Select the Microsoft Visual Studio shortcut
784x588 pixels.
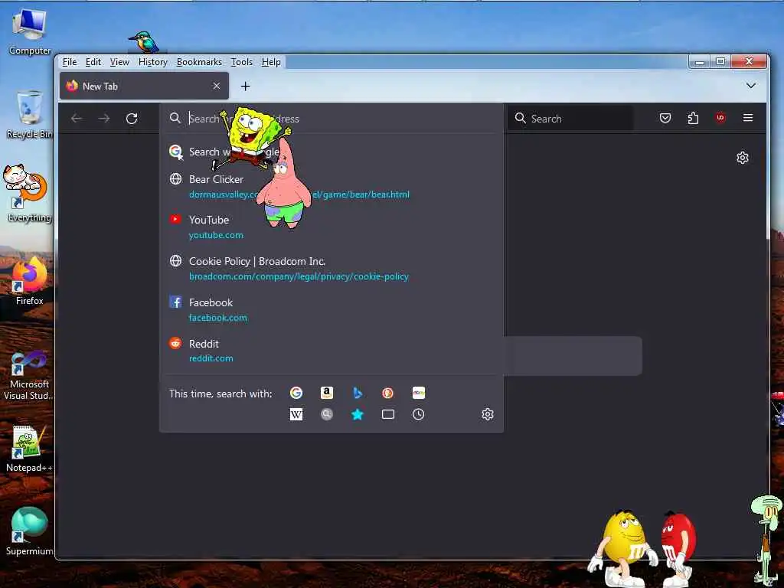(28, 376)
